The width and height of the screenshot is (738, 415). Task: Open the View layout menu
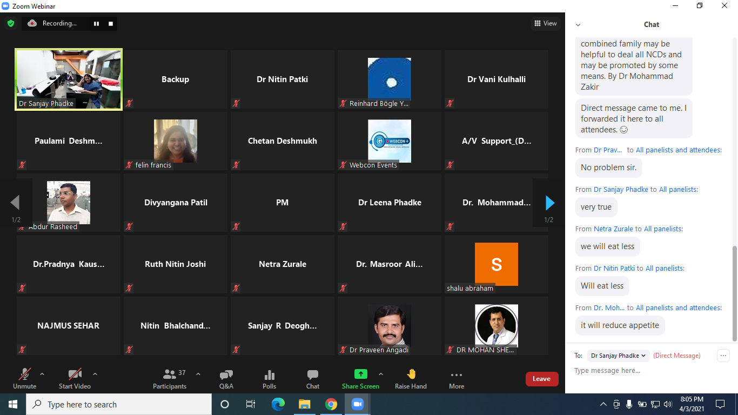click(x=545, y=23)
